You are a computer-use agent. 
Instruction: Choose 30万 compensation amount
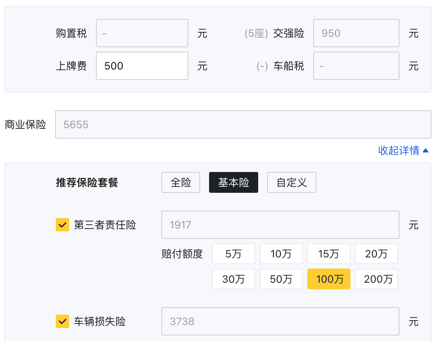(x=234, y=279)
